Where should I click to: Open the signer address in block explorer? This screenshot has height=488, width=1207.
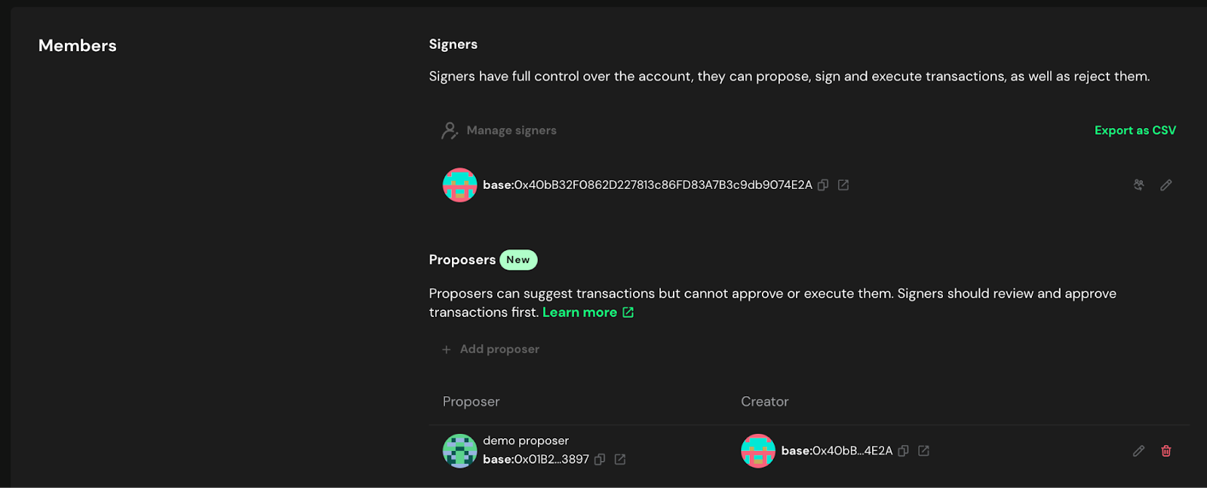tap(843, 185)
